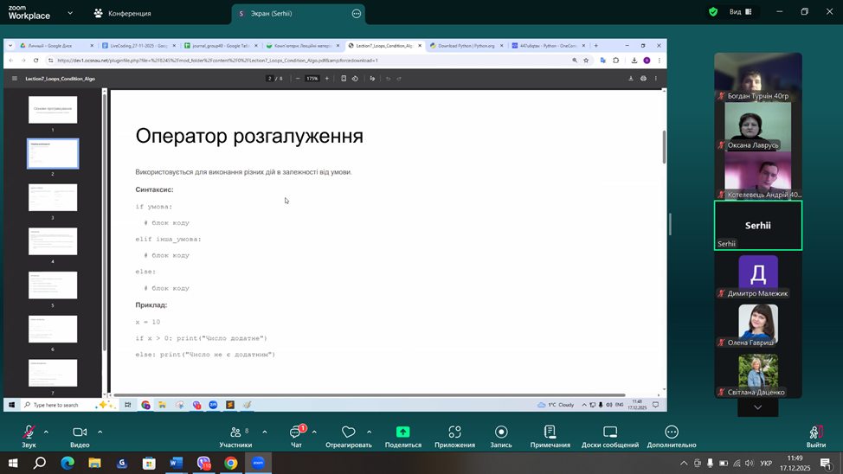Open the Доски сообщений whiteboards
The image size is (843, 474).
610,435
